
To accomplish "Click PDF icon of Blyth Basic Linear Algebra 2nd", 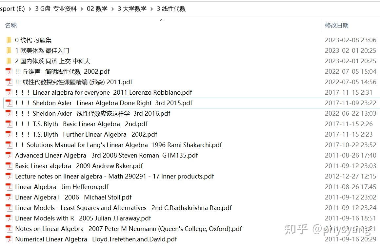I will 9,124.
